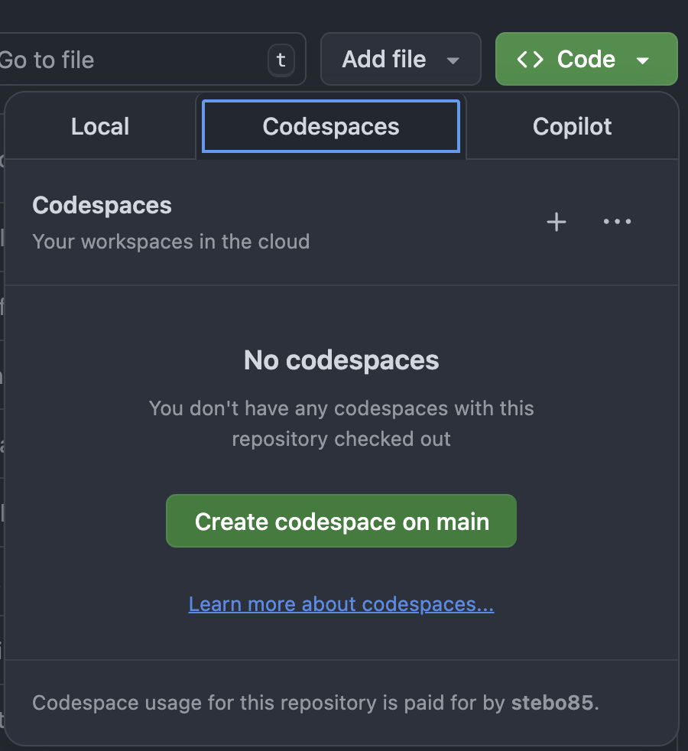The width and height of the screenshot is (688, 751).
Task: Open the ellipsis menu for codespace options
Action: click(x=617, y=222)
